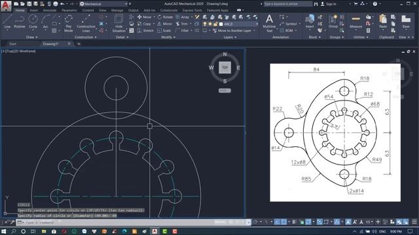Click the Undo arrow in quick access toolbar
The width and height of the screenshot is (419, 235).
pos(62,4)
